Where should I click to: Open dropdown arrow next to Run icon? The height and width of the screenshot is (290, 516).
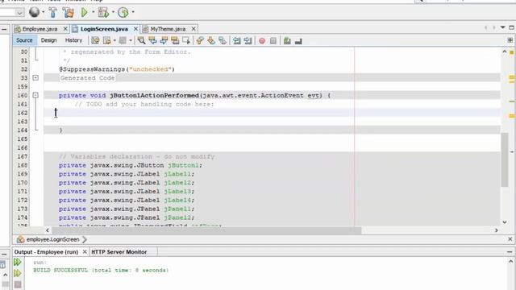coord(94,12)
